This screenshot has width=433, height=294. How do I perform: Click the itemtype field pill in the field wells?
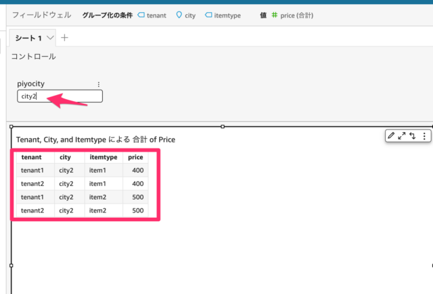(223, 16)
